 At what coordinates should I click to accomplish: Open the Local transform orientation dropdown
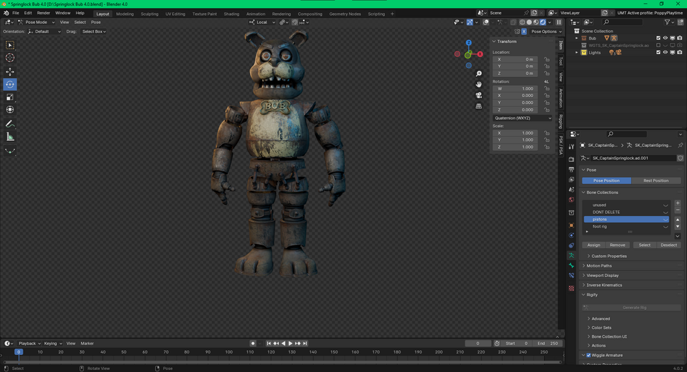[262, 22]
